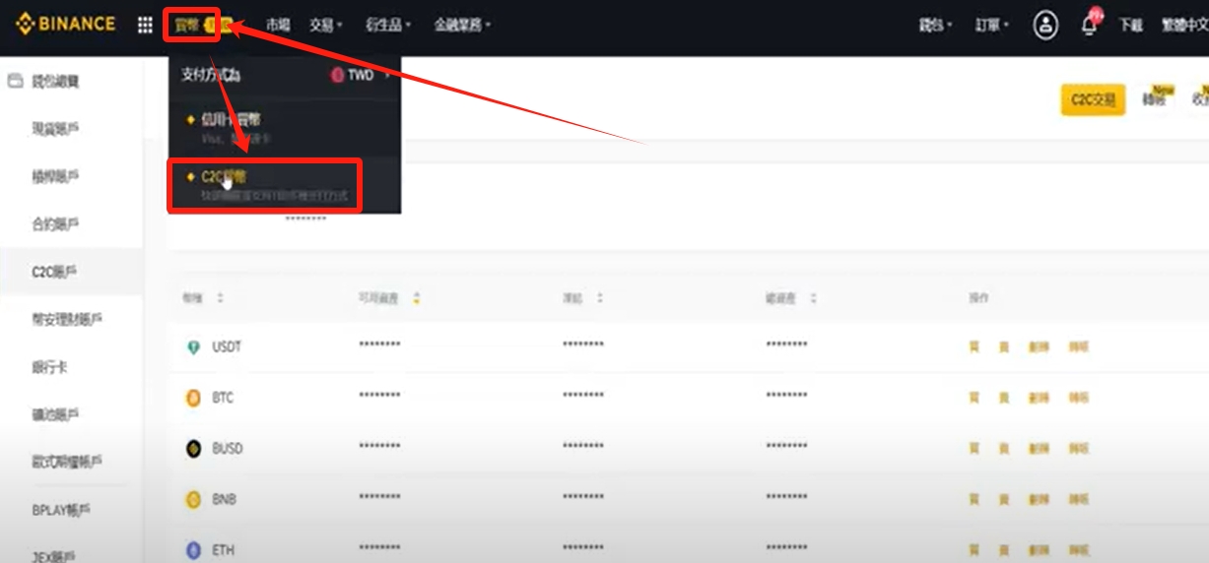
Task: Click the BTC coin name
Action: (223, 398)
